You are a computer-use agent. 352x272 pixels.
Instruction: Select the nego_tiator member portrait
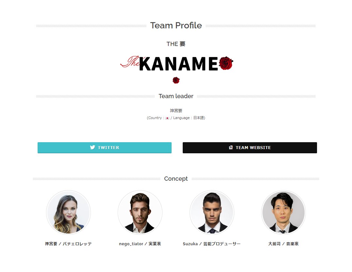pyautogui.click(x=140, y=212)
